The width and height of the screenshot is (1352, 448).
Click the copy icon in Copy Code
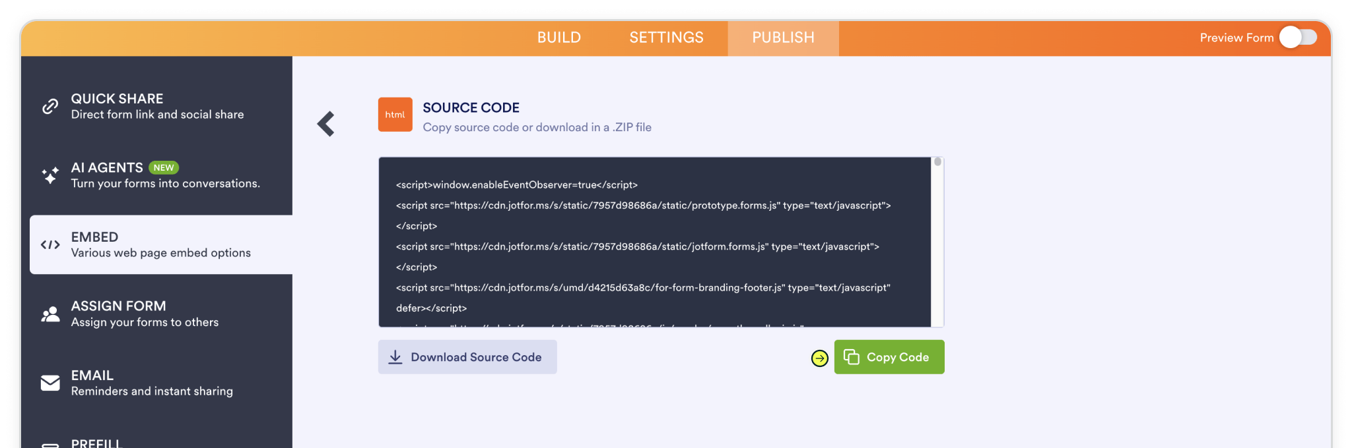852,357
